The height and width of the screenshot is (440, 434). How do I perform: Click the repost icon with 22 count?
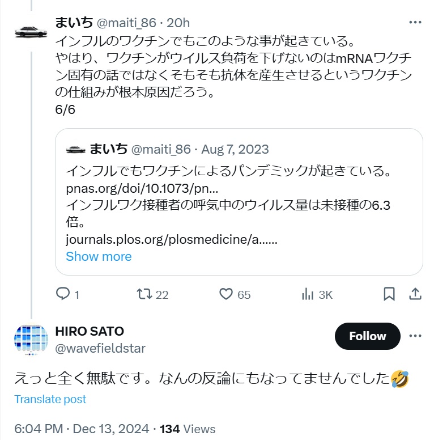[x=145, y=294]
